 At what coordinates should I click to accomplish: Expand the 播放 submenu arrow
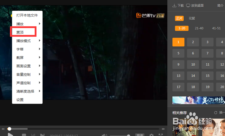(40, 24)
